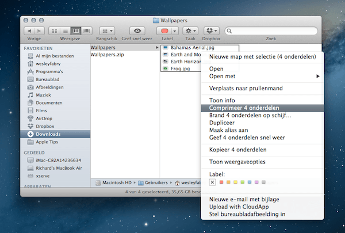Click the Quick Look eye button

137,31
